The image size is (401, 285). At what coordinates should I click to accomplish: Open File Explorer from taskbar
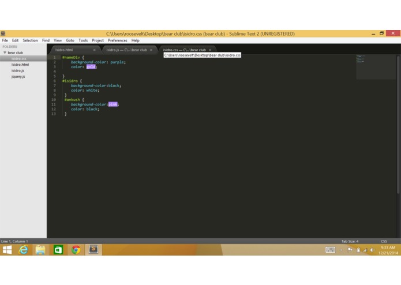pos(40,250)
